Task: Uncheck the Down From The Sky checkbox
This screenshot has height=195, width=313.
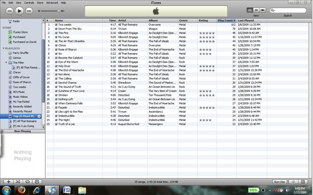Action: pos(56,29)
